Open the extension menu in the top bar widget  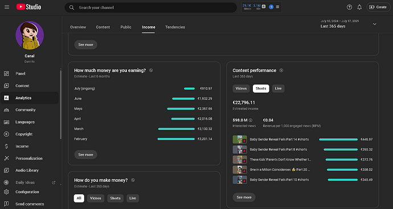277,7
